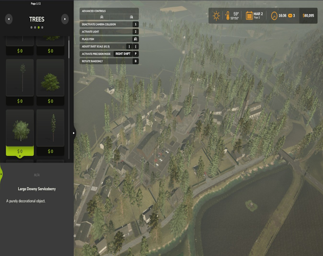Click the Large Downy Serviceberry name

(37, 189)
